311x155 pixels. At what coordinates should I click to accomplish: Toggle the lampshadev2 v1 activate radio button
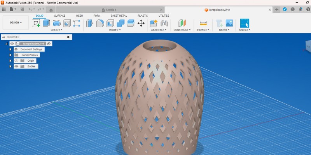49,44
